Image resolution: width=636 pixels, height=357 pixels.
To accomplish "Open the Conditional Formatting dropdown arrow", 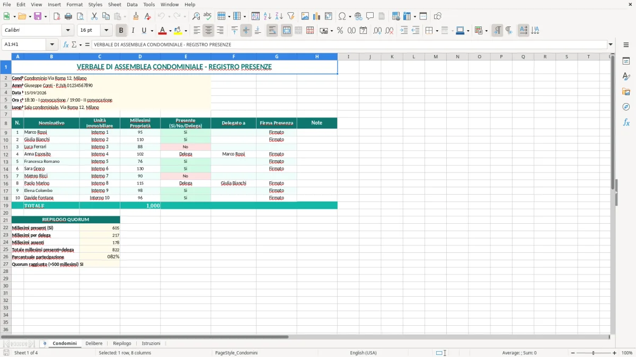I will click(486, 31).
